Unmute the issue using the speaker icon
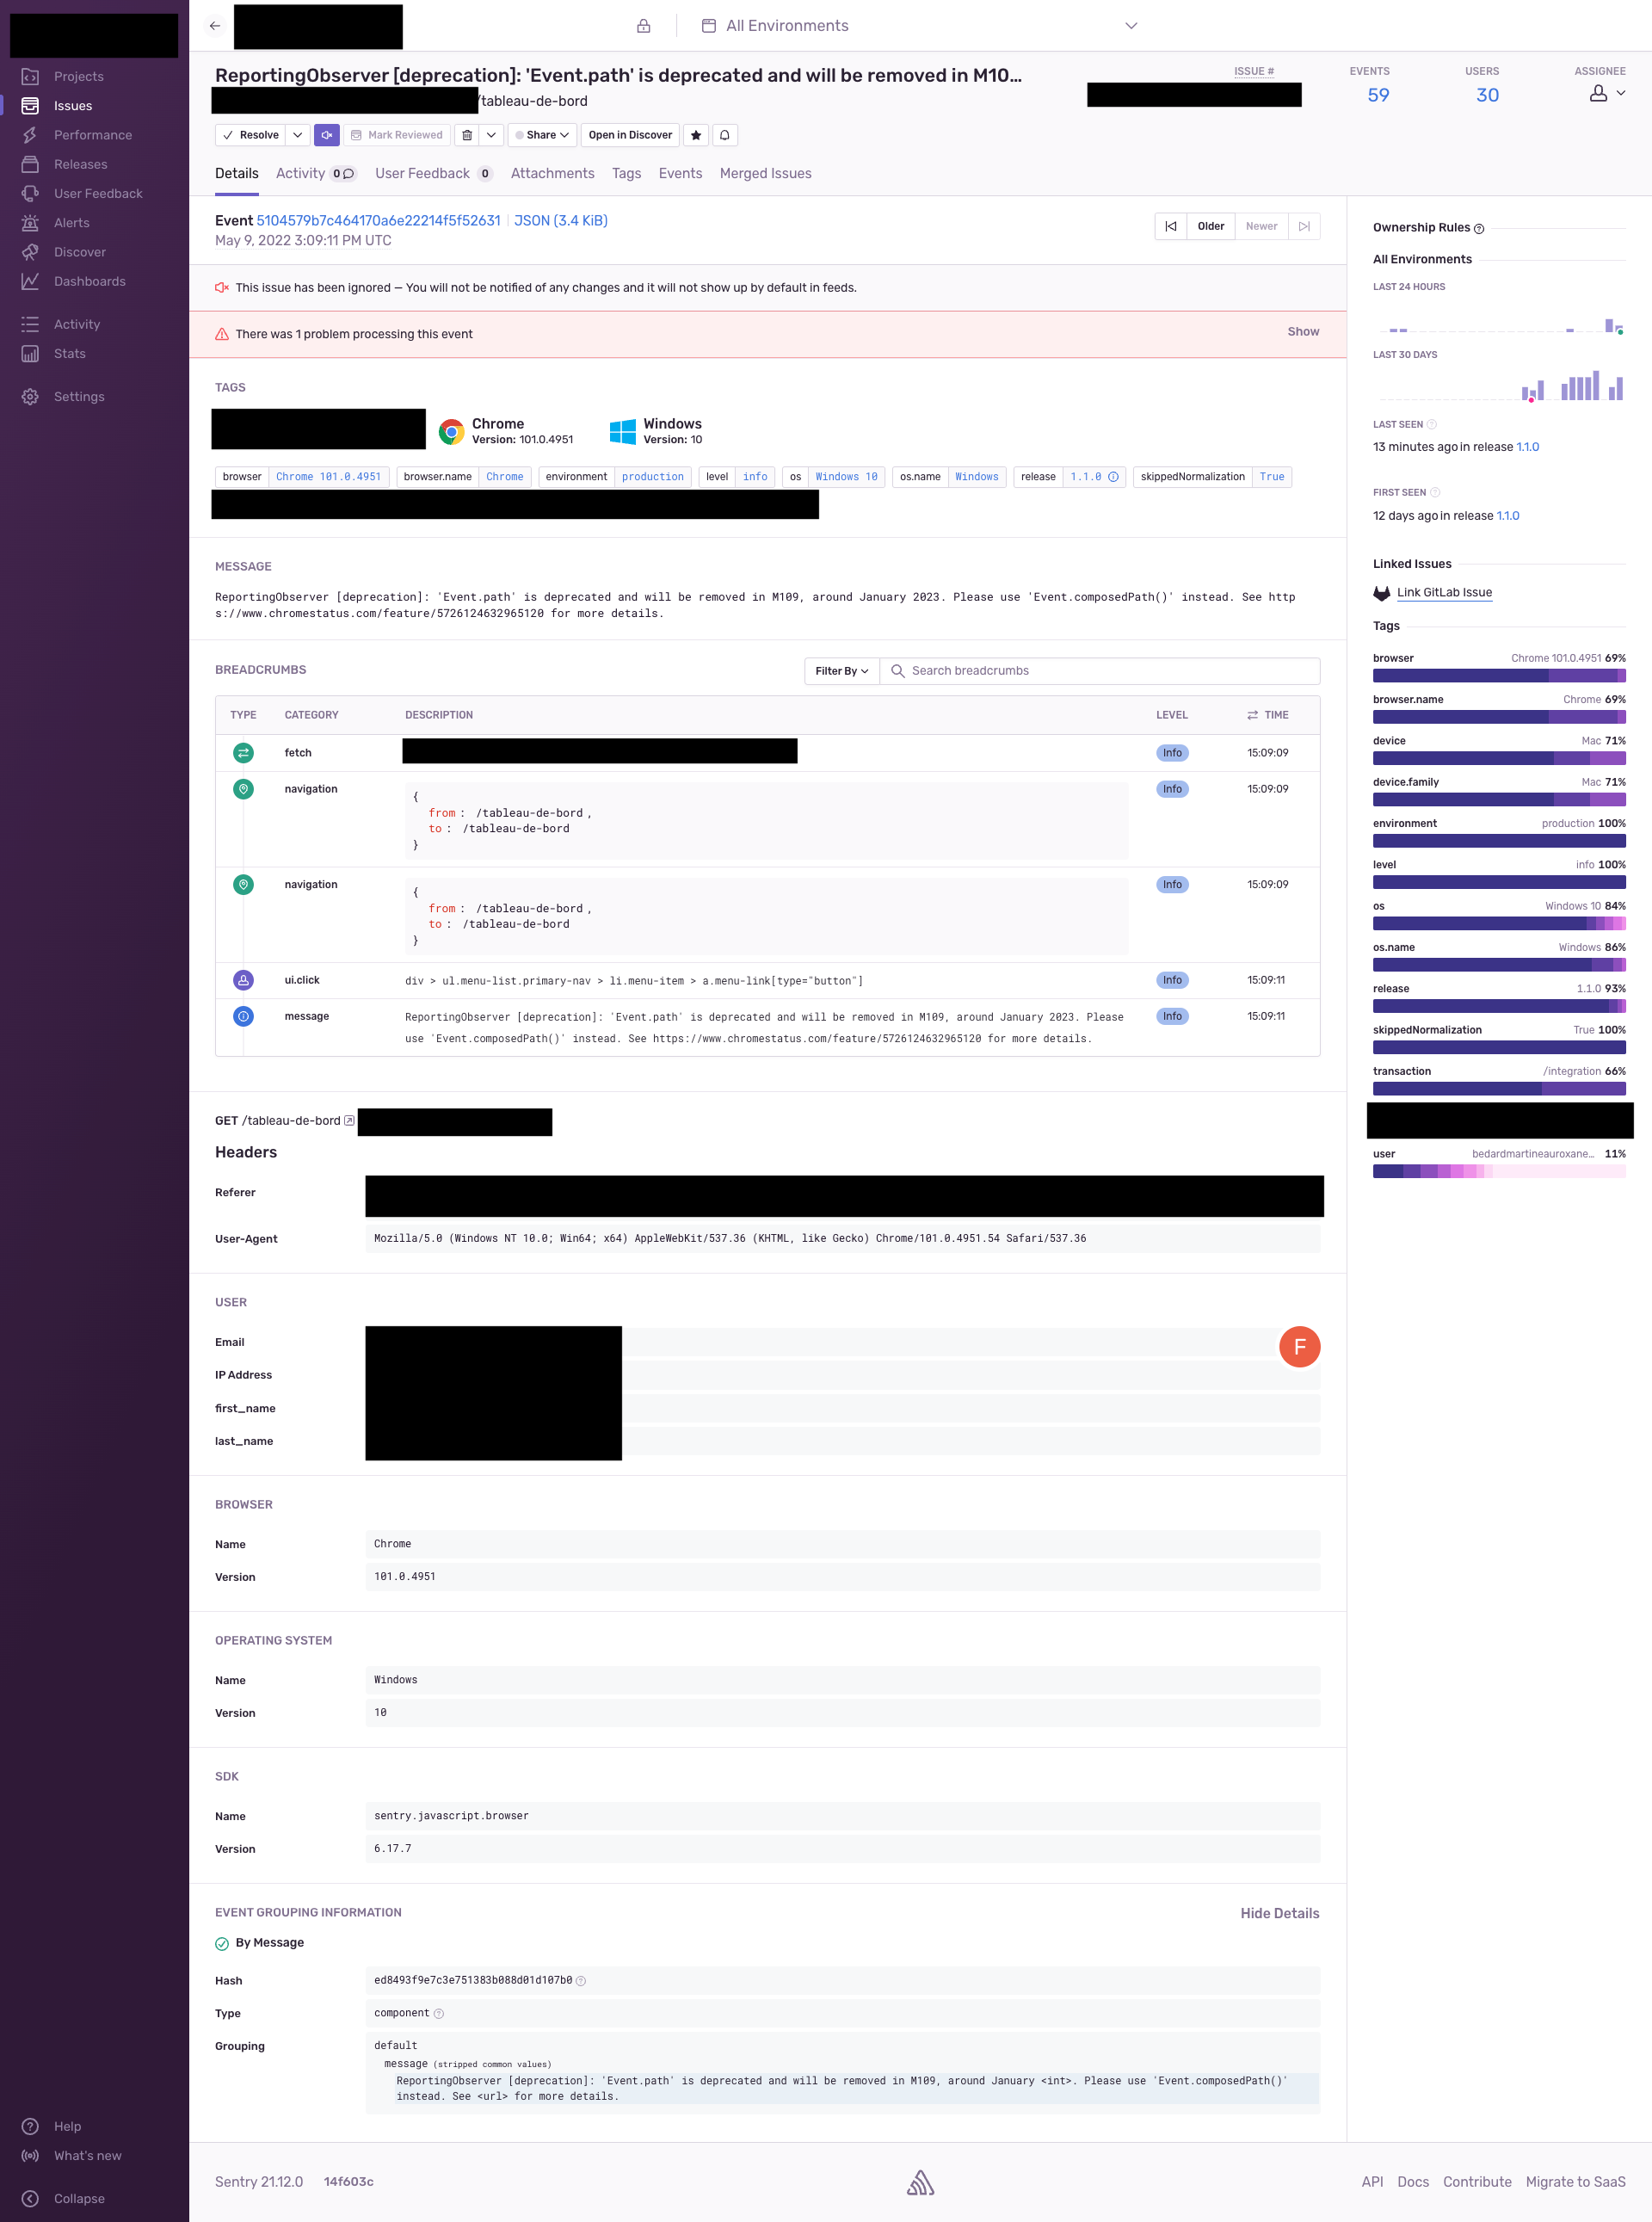Screen dimensions: 1652x2222 326,135
